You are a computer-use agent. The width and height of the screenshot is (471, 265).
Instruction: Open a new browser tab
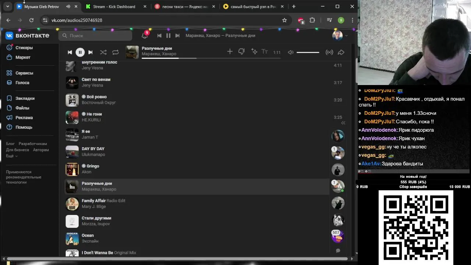point(294,6)
